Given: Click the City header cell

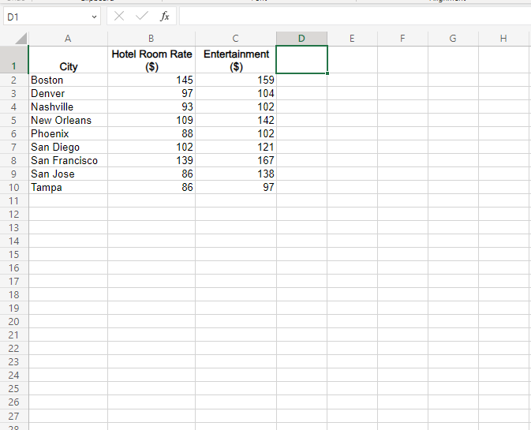Looking at the screenshot, I should pyautogui.click(x=68, y=60).
